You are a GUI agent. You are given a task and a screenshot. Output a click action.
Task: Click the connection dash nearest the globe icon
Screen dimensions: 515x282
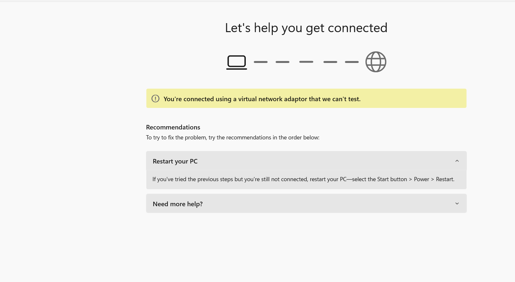coord(352,62)
